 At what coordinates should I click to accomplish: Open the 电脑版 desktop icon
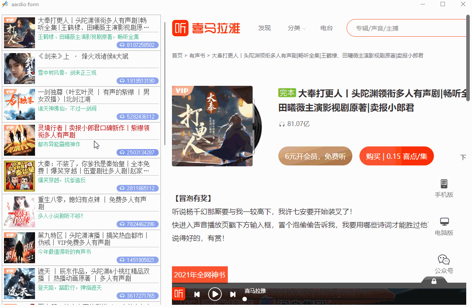[x=445, y=222]
